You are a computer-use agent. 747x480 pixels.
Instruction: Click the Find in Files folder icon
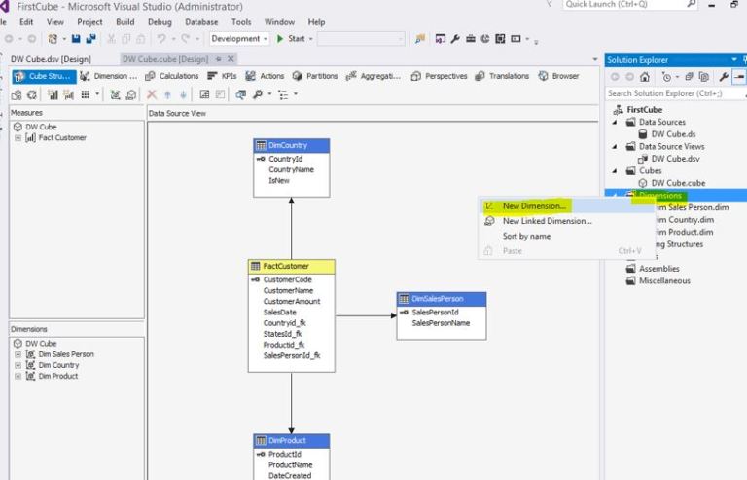tap(420, 39)
